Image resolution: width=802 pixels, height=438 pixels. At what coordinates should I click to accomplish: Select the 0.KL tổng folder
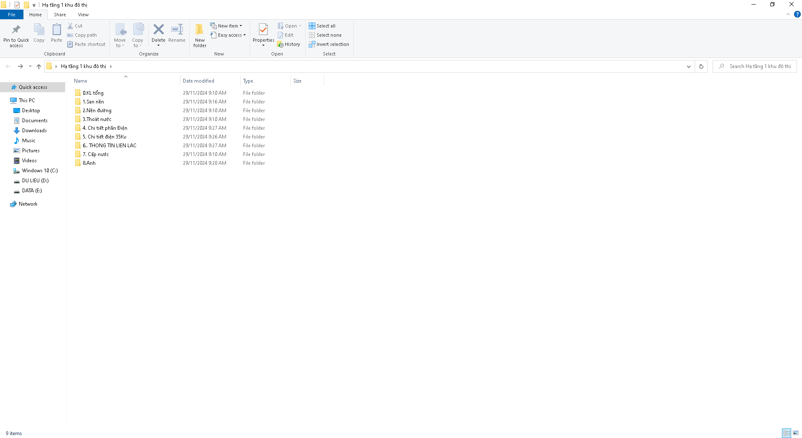click(x=93, y=93)
